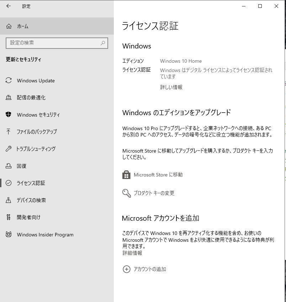
Task: Click the トラブルシューティング wrench icon
Action: 9,149
